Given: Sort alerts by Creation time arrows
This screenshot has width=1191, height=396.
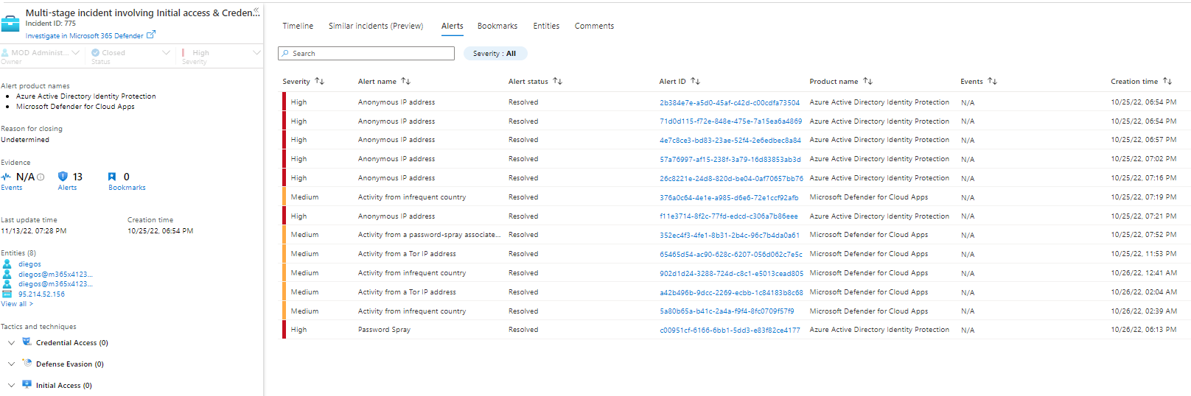Looking at the screenshot, I should click(1167, 81).
